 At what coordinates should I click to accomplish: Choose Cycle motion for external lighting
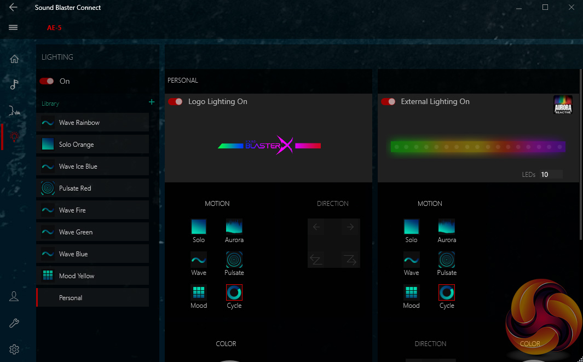(x=447, y=292)
